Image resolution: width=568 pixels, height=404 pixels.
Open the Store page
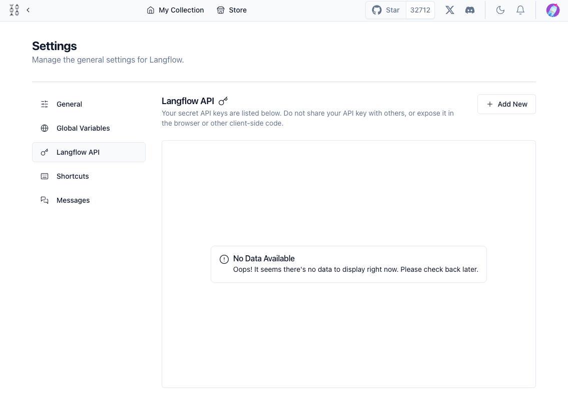click(x=232, y=10)
